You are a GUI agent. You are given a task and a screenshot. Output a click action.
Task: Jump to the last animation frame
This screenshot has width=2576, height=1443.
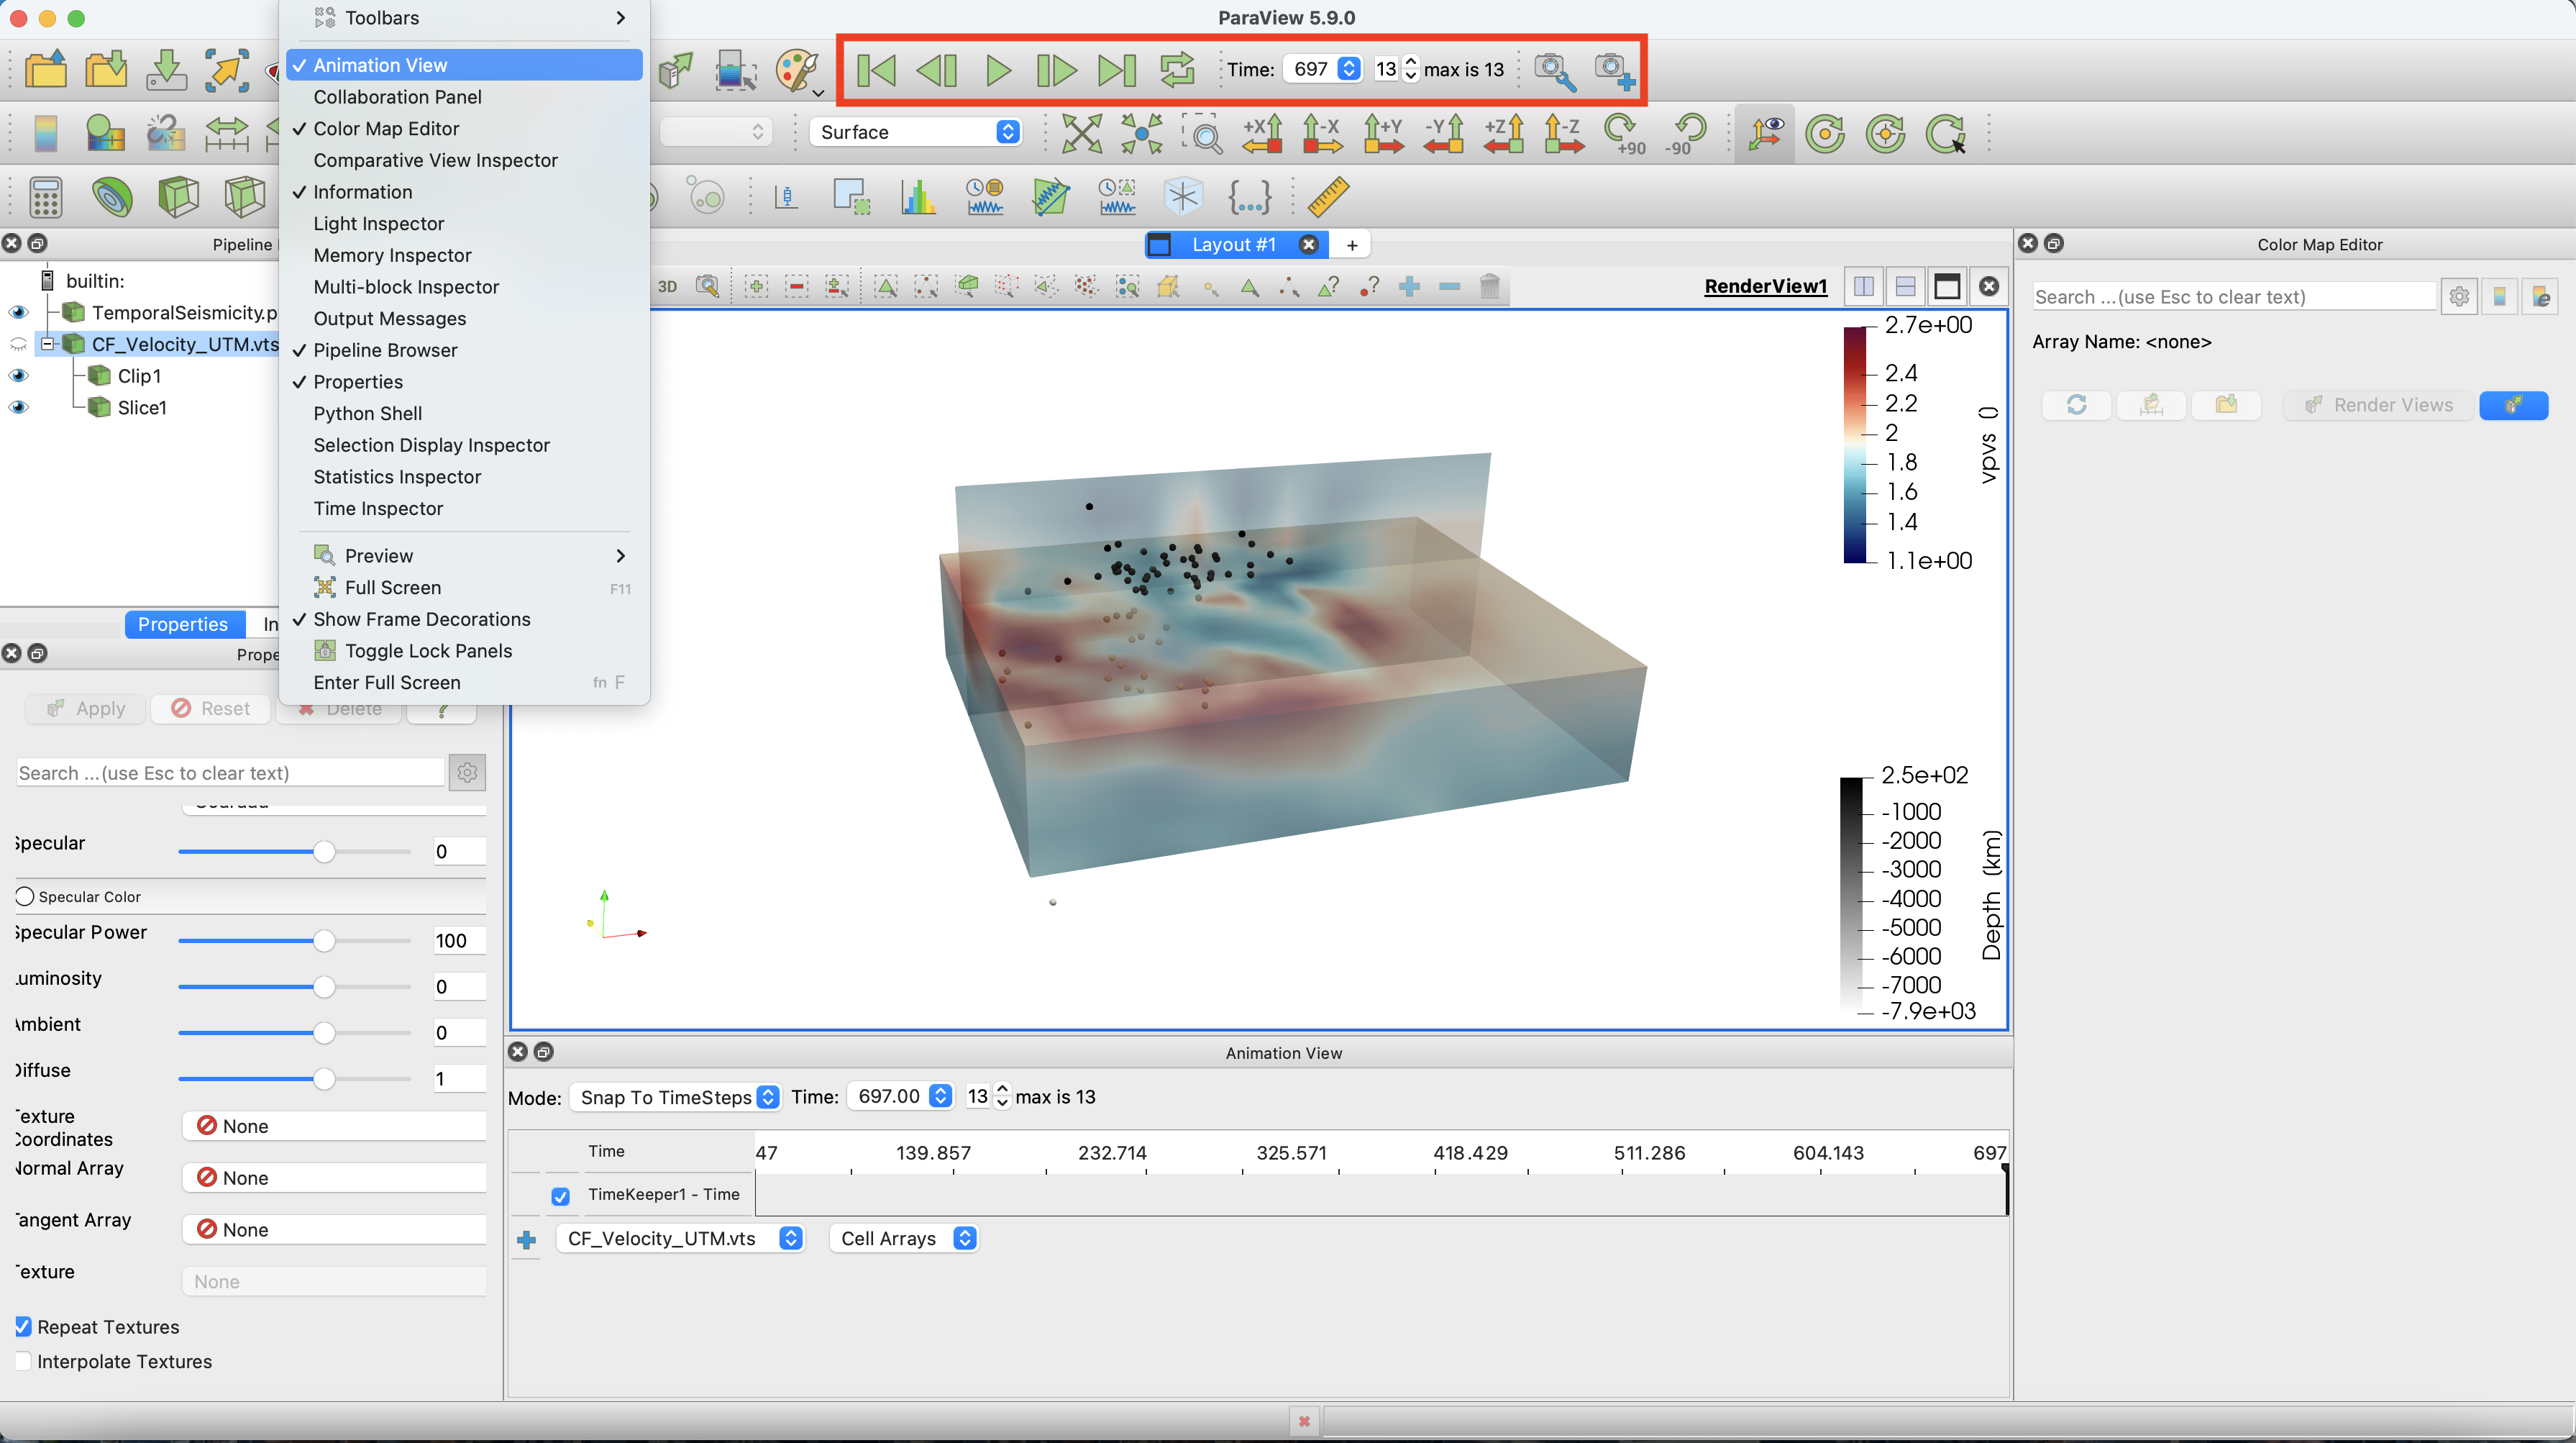click(1117, 70)
